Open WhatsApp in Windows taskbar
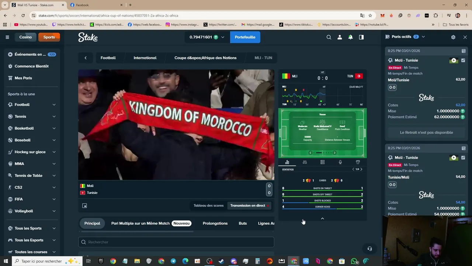472x266 pixels. [354, 261]
